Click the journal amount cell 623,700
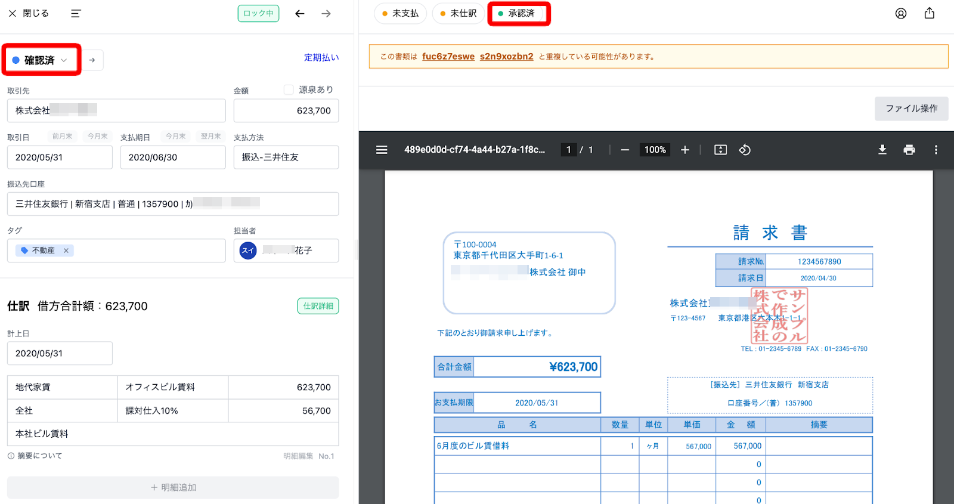The height and width of the screenshot is (504, 954). click(x=283, y=387)
